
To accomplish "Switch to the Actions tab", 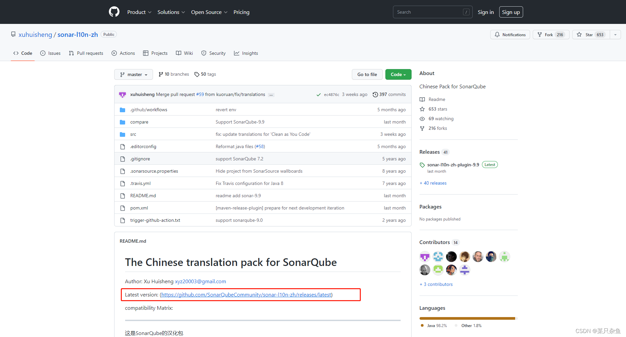I will point(123,53).
